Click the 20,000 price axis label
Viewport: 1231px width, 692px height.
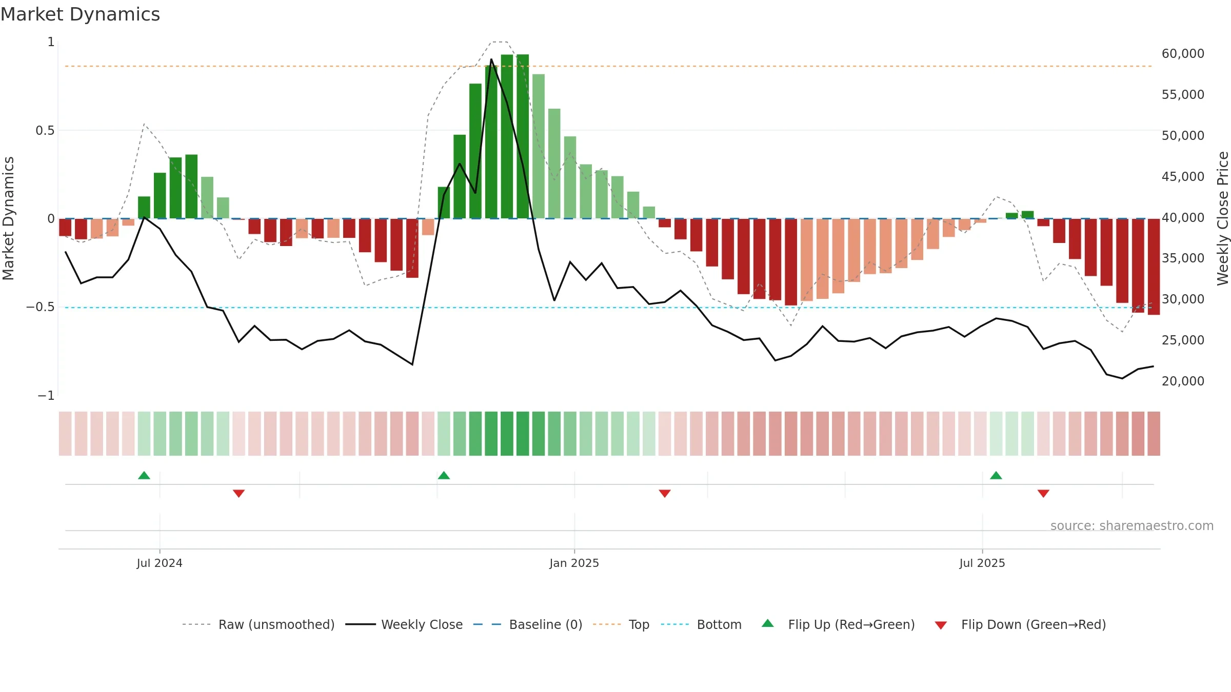(1183, 381)
